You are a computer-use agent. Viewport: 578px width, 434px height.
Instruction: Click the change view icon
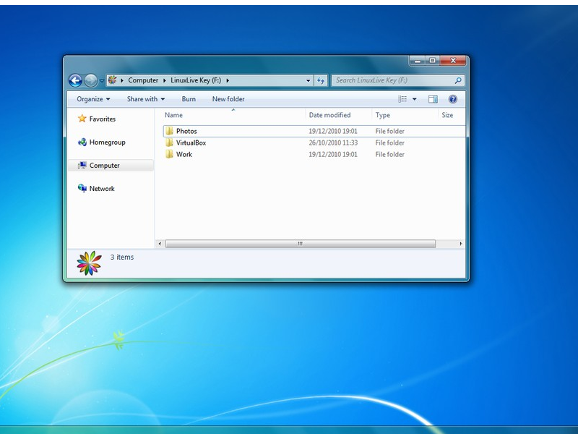coord(403,99)
